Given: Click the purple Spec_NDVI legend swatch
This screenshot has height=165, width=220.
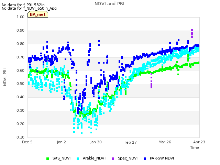Looking at the screenshot, I should tap(113, 158).
